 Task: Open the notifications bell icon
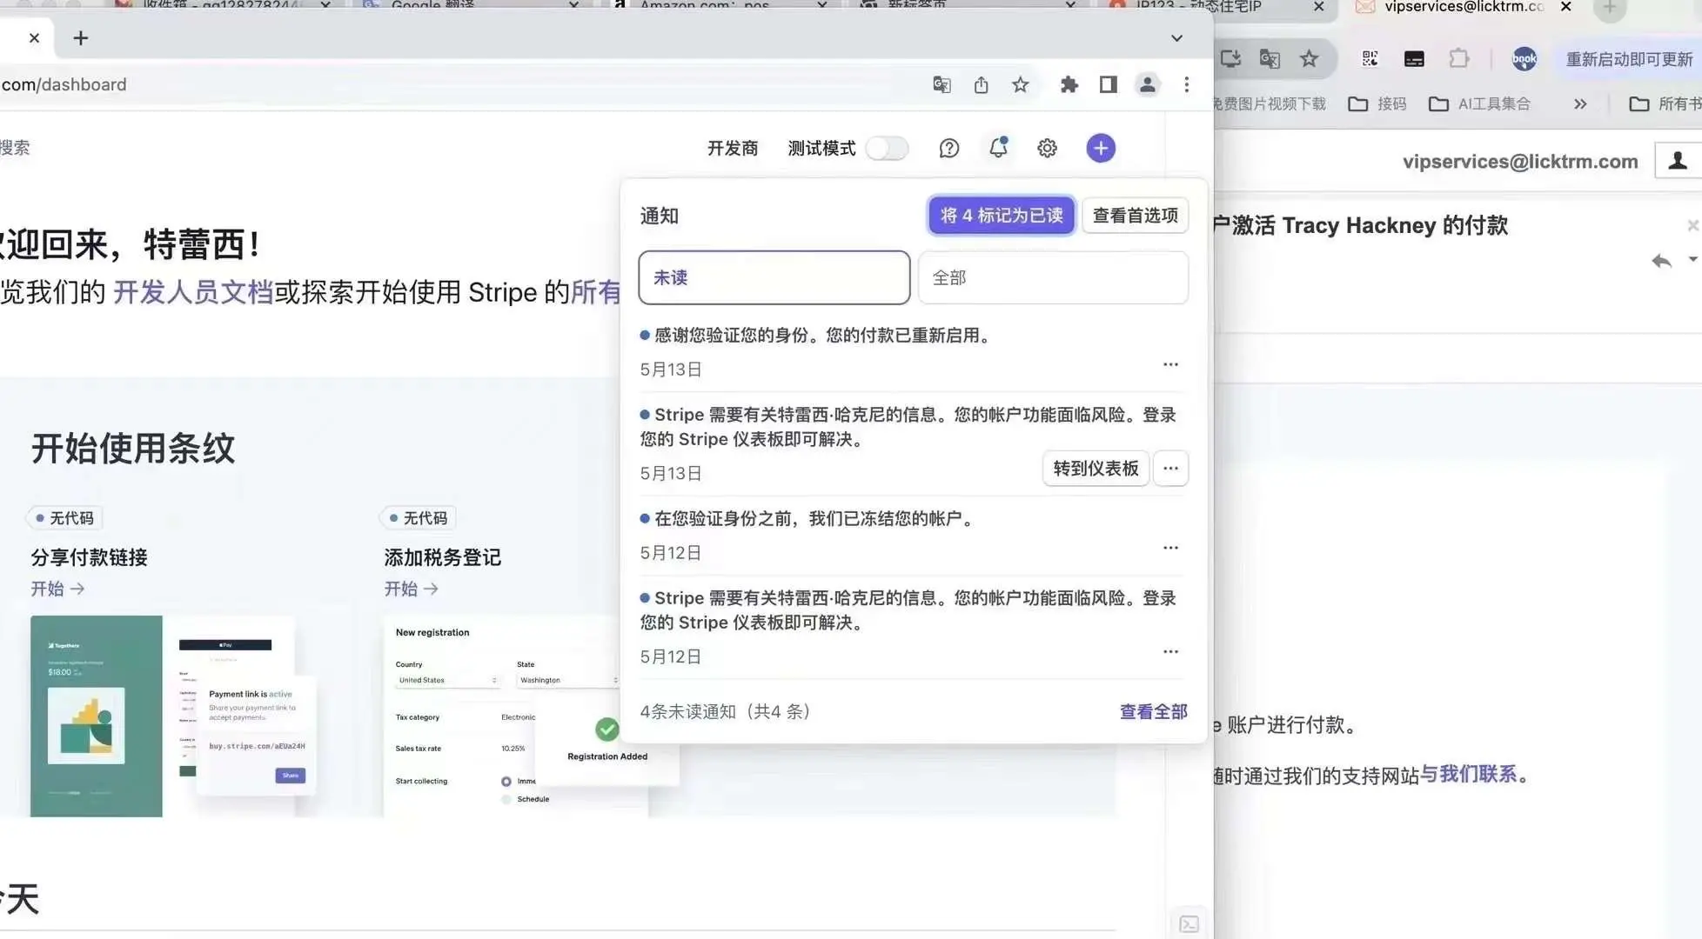click(x=998, y=148)
